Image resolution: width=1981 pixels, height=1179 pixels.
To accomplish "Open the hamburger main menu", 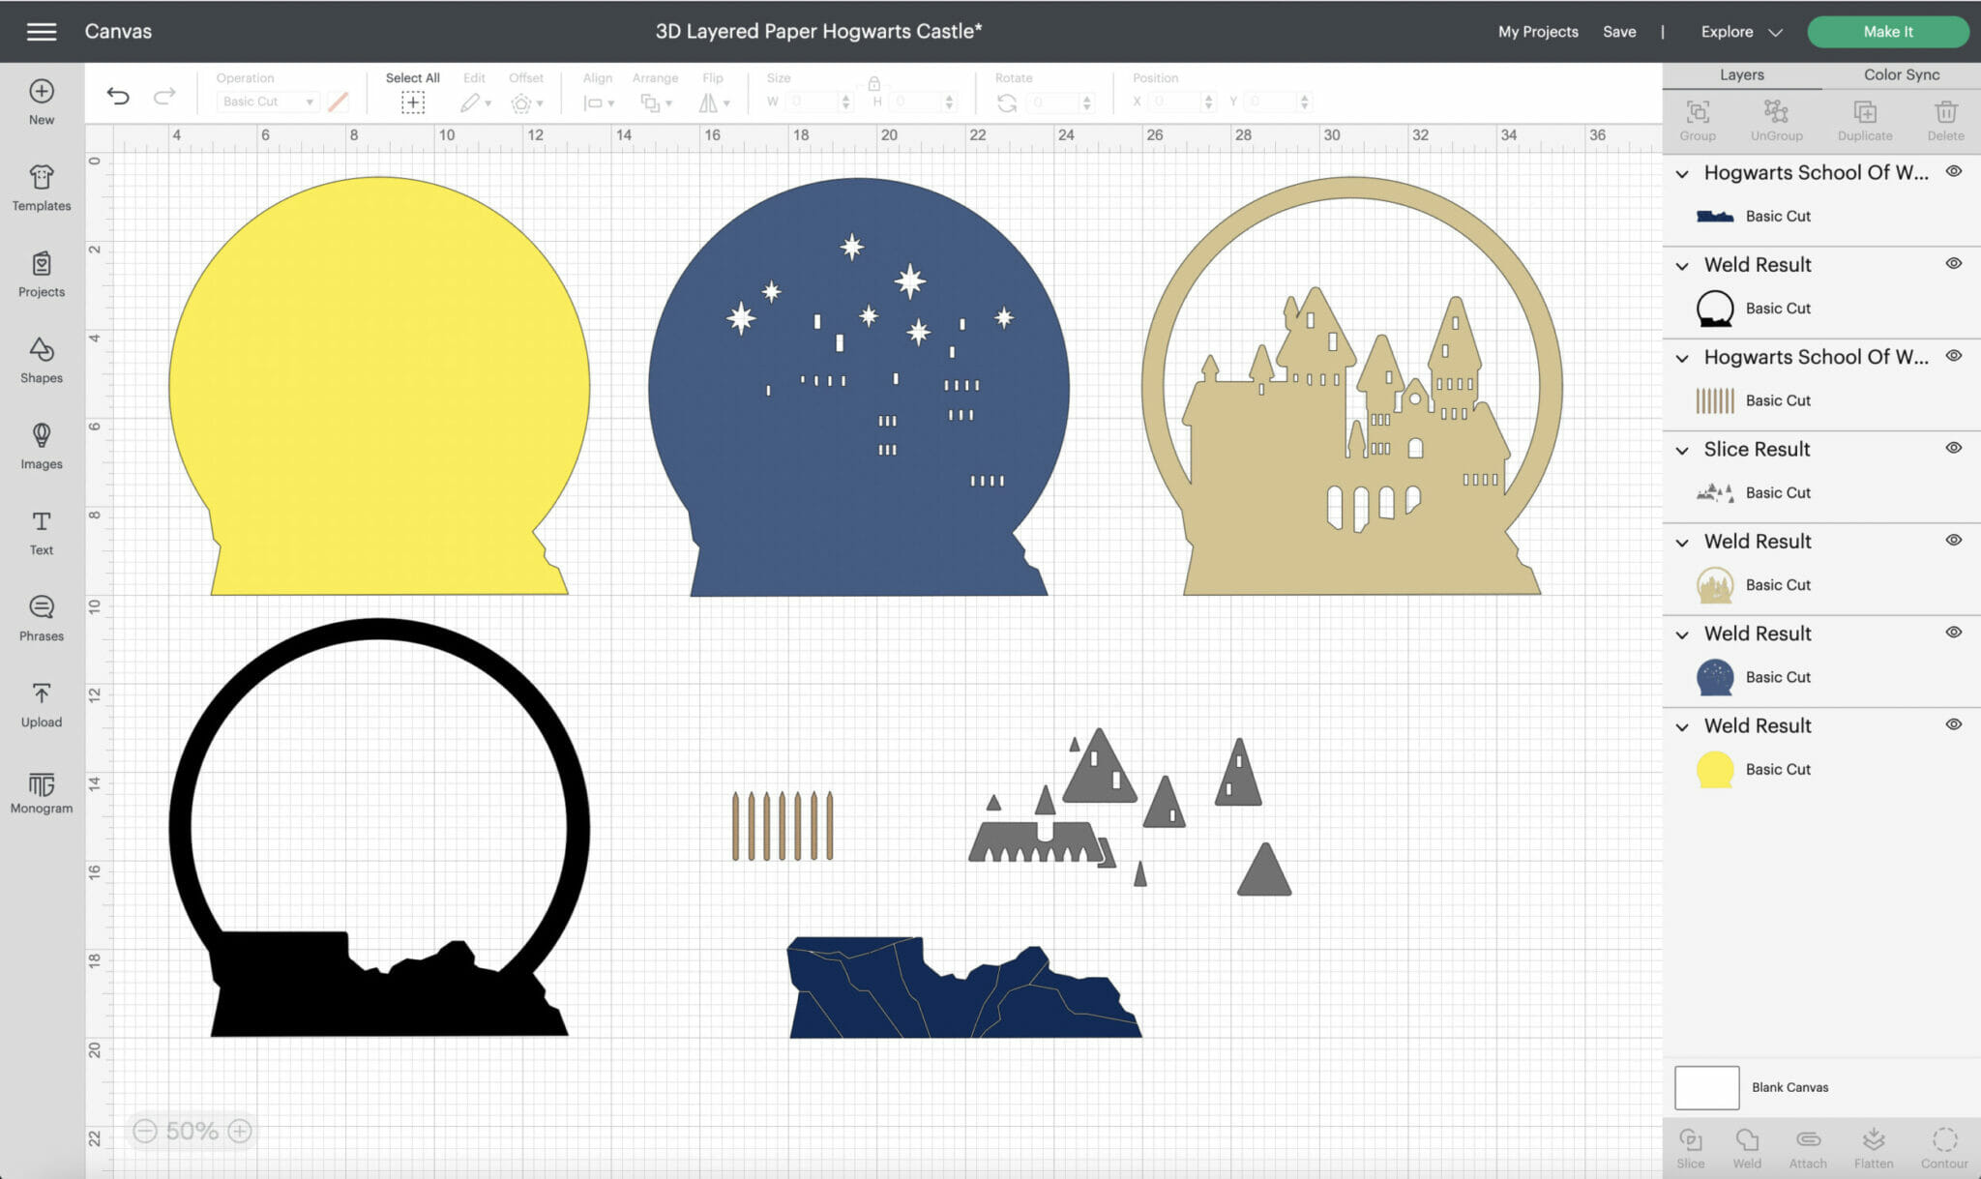I will (41, 32).
